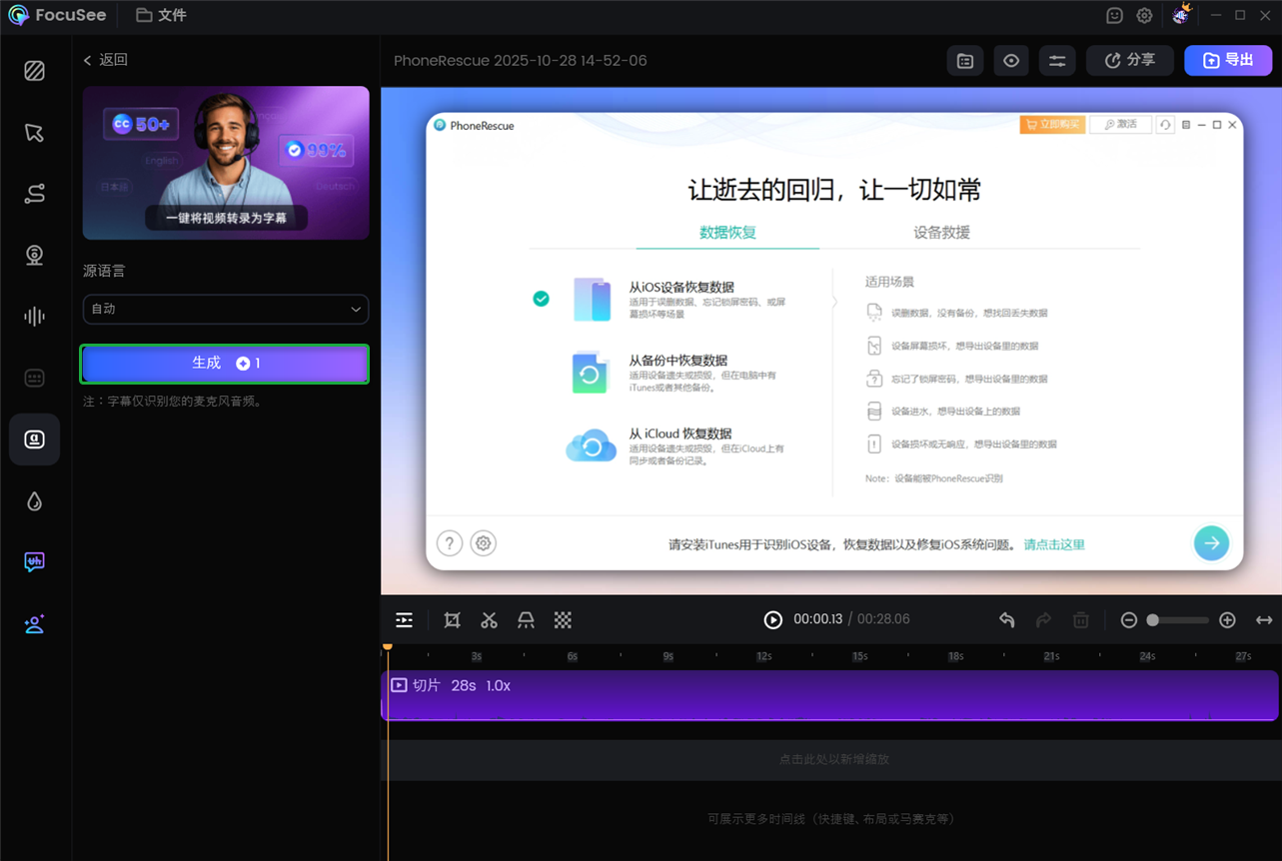This screenshot has width=1282, height=861.
Task: Click 点击此处以新增缩放 zoom track
Action: click(x=833, y=760)
